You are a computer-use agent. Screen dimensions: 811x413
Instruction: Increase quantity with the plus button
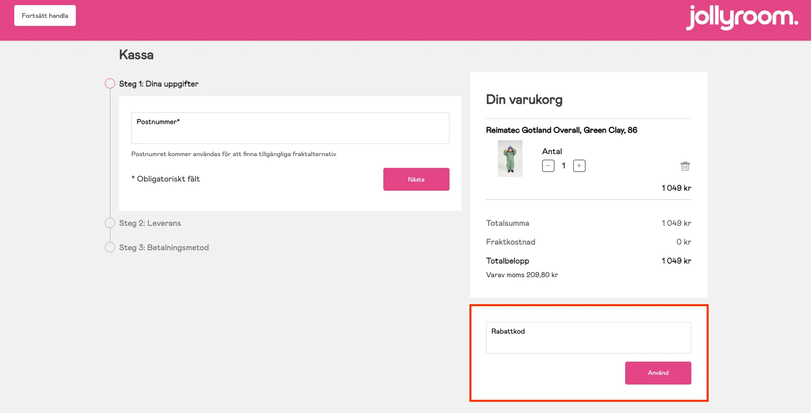[579, 166]
